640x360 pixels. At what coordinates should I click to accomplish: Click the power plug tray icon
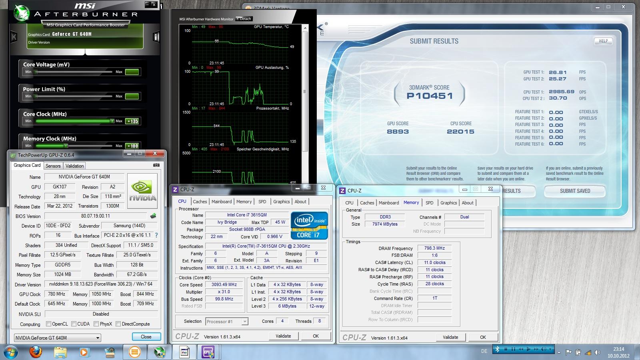578,352
